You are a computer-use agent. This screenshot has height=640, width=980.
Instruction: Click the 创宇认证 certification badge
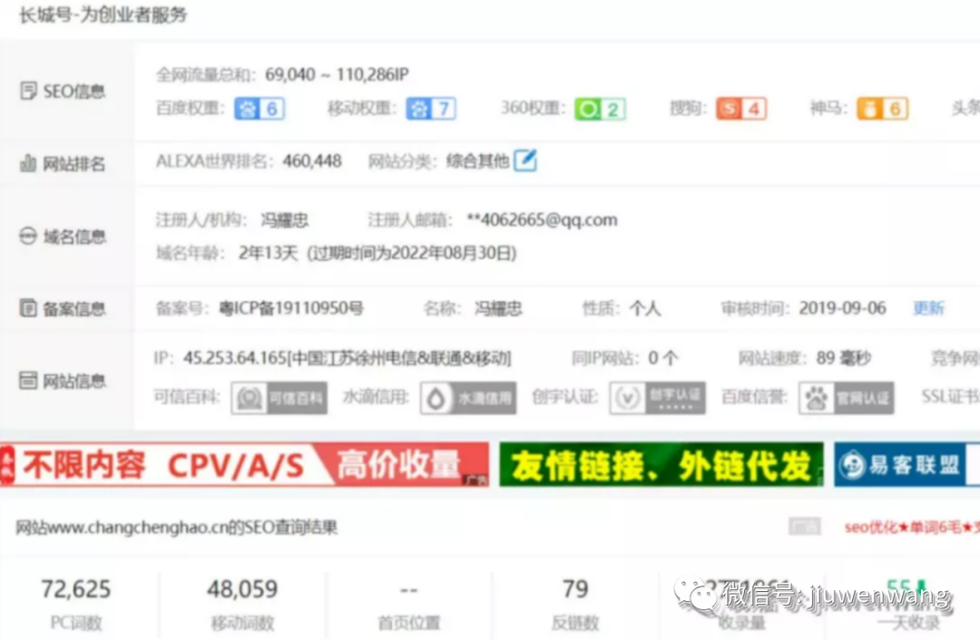pyautogui.click(x=658, y=398)
